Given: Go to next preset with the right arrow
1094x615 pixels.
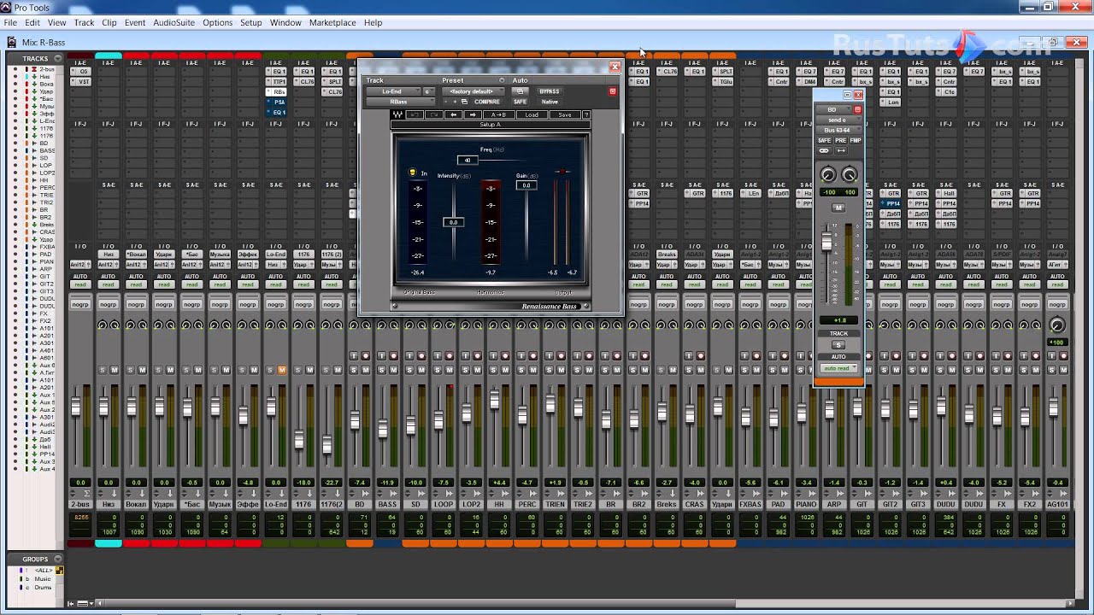Looking at the screenshot, I should pyautogui.click(x=473, y=114).
